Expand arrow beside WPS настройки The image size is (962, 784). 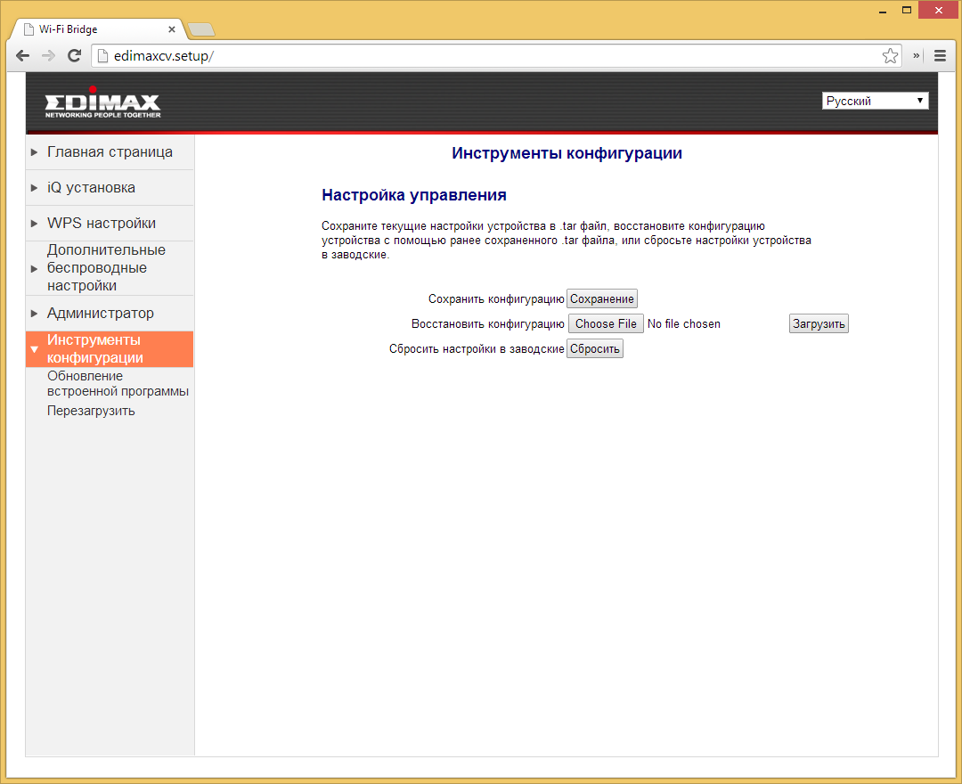tap(35, 224)
